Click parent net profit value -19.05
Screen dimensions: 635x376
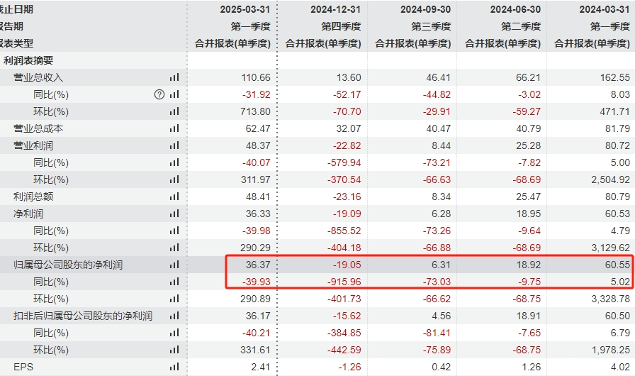[347, 265]
